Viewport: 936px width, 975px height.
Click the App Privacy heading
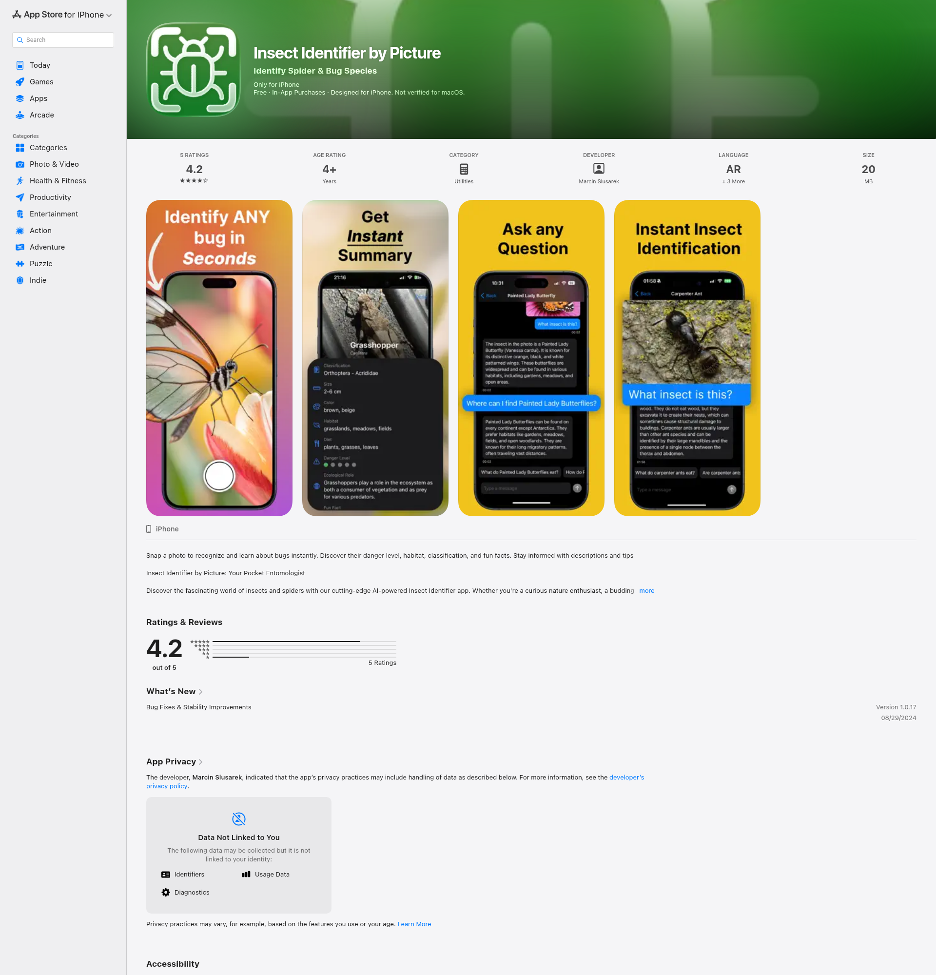coord(171,761)
